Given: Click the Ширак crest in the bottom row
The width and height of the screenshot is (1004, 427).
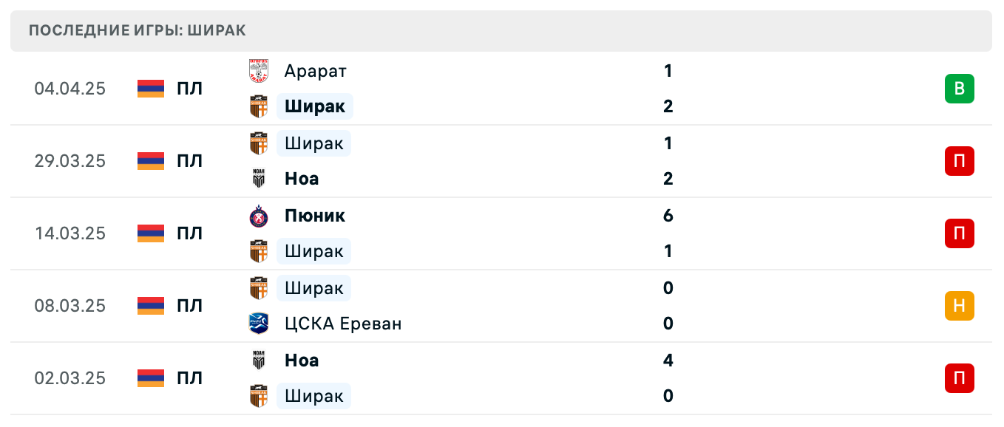Looking at the screenshot, I should tap(258, 396).
